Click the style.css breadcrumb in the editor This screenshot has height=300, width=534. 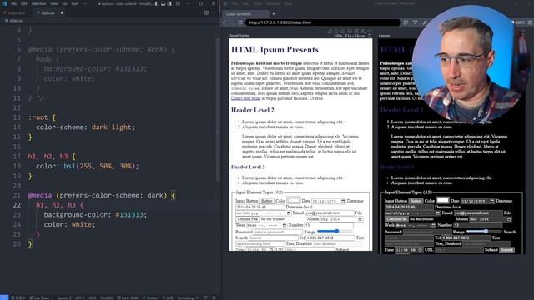pyautogui.click(x=14, y=21)
